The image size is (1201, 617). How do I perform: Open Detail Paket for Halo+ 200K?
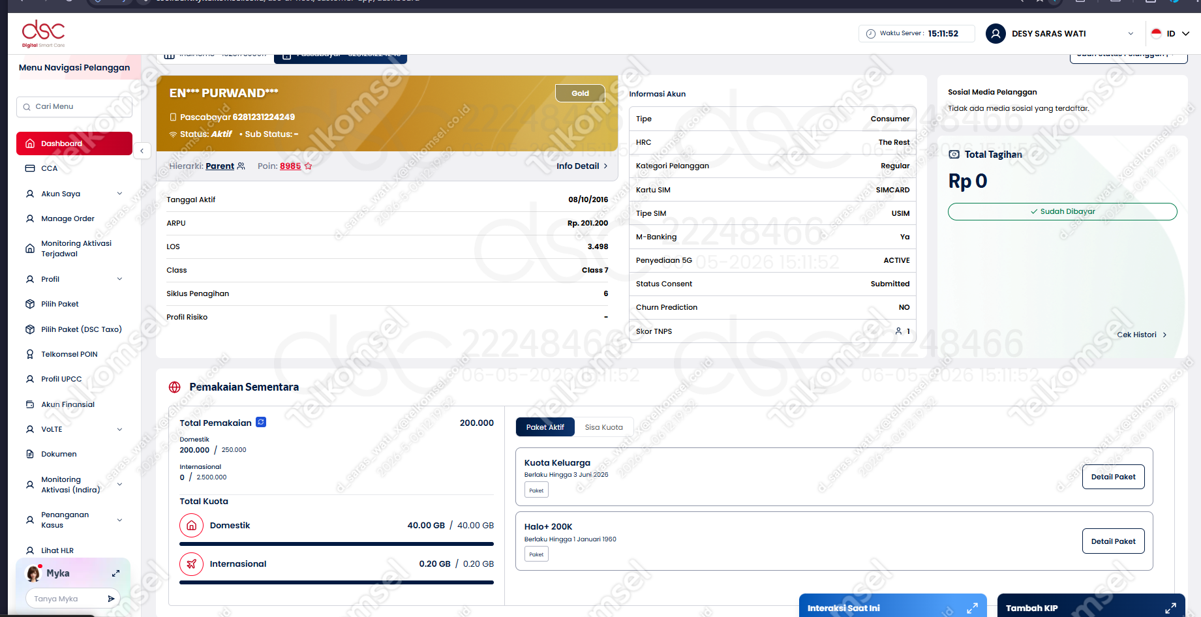point(1114,541)
